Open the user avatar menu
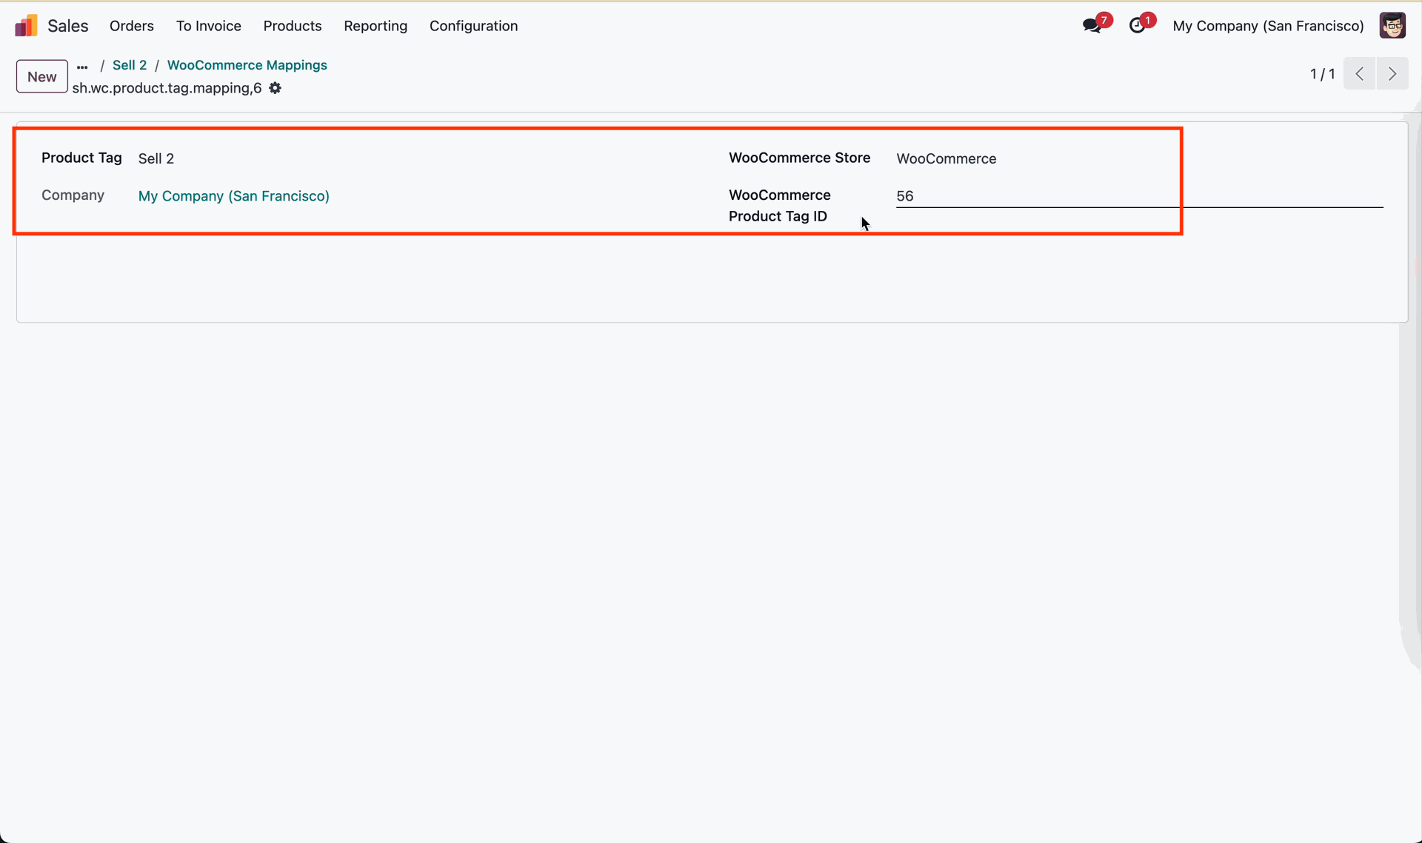 click(1392, 26)
